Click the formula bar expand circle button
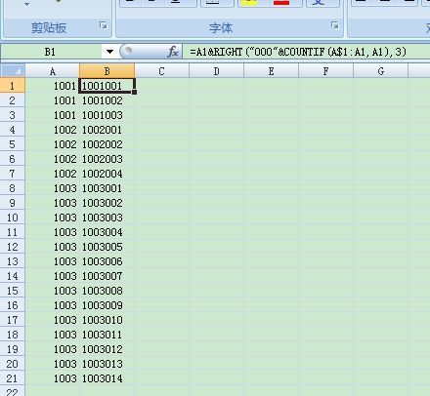 [128, 51]
